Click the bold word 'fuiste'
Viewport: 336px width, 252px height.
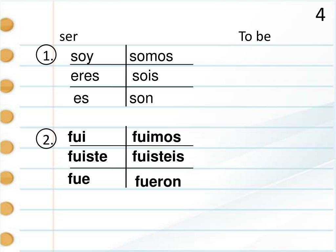coord(87,156)
